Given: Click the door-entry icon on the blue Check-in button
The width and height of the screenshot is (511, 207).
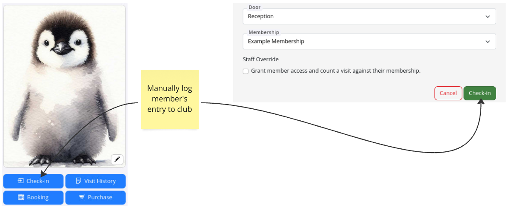Looking at the screenshot, I should pyautogui.click(x=20, y=181).
